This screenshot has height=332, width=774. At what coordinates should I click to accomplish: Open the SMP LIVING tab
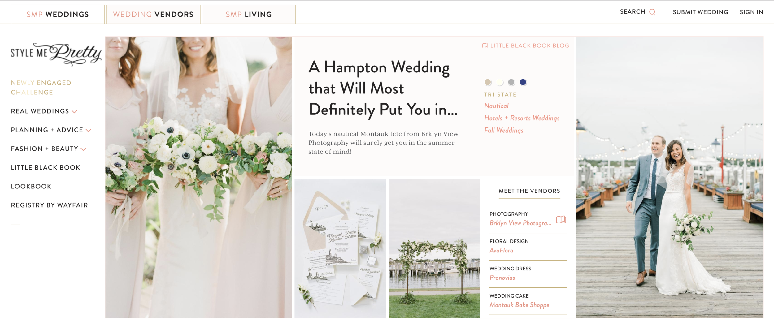[x=249, y=14]
